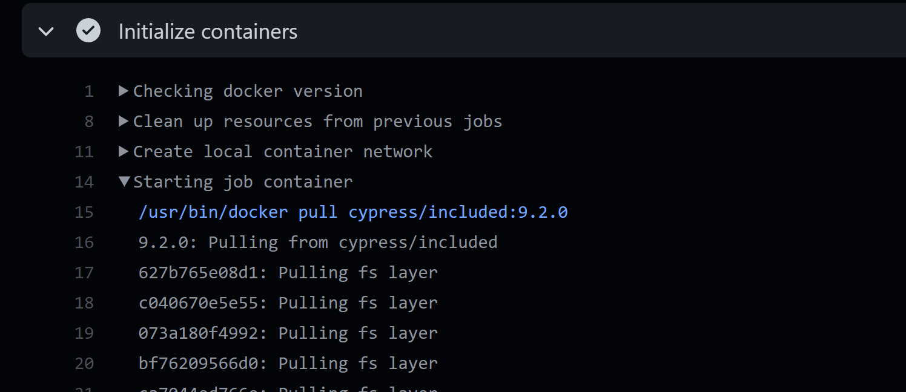Click line number 19 in the log
This screenshot has width=906, height=392.
[84, 333]
